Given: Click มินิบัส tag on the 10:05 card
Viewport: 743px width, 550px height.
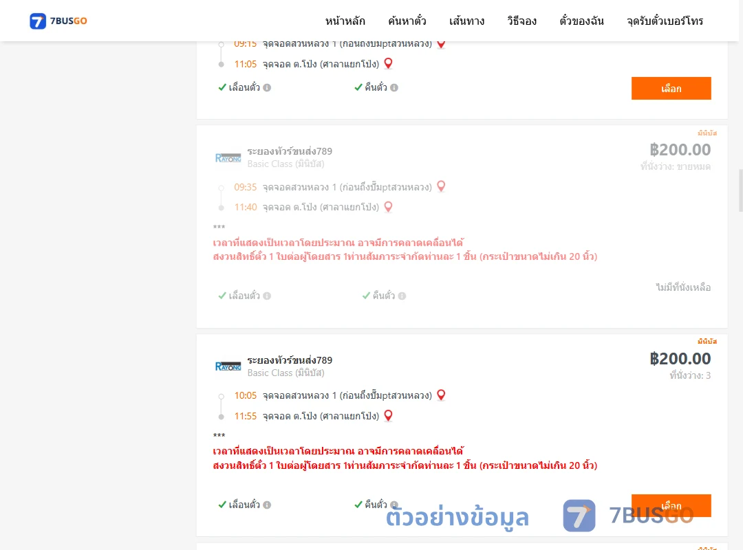Looking at the screenshot, I should [707, 342].
